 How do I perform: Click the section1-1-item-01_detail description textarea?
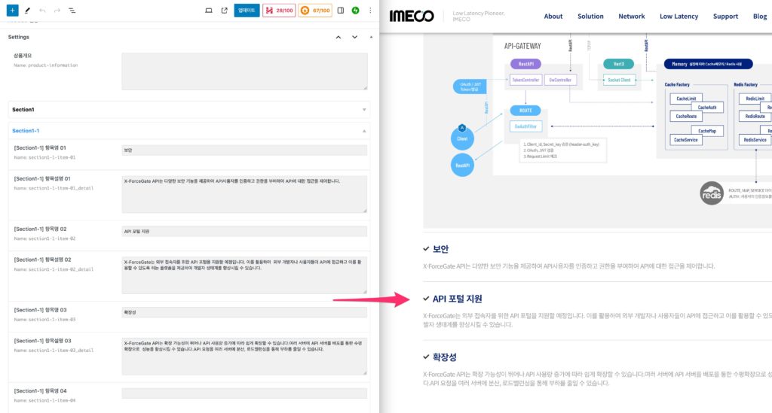[244, 195]
